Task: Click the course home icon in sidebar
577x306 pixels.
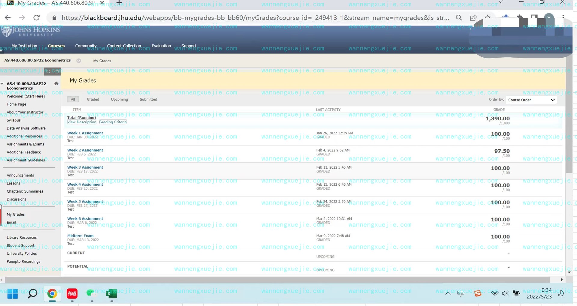Action: [56, 84]
